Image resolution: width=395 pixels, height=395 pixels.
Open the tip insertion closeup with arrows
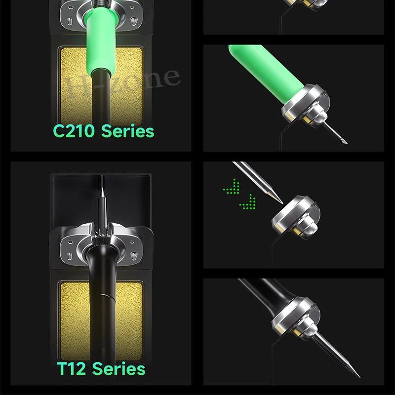(294, 215)
